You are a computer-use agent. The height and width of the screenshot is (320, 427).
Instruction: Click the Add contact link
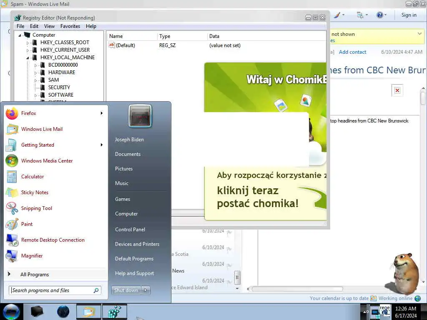352,52
